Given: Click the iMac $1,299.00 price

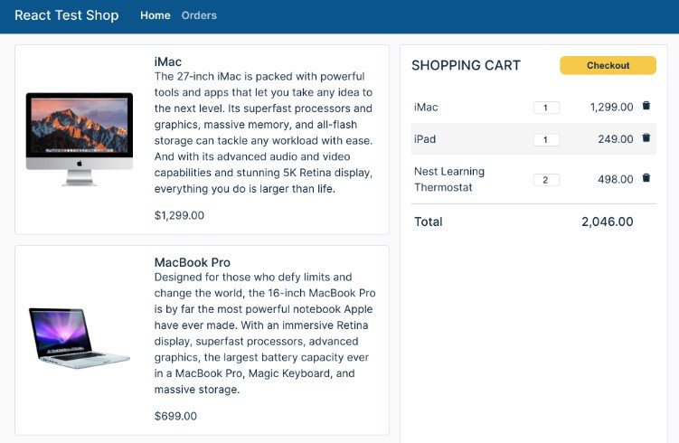Looking at the screenshot, I should click(x=179, y=215).
